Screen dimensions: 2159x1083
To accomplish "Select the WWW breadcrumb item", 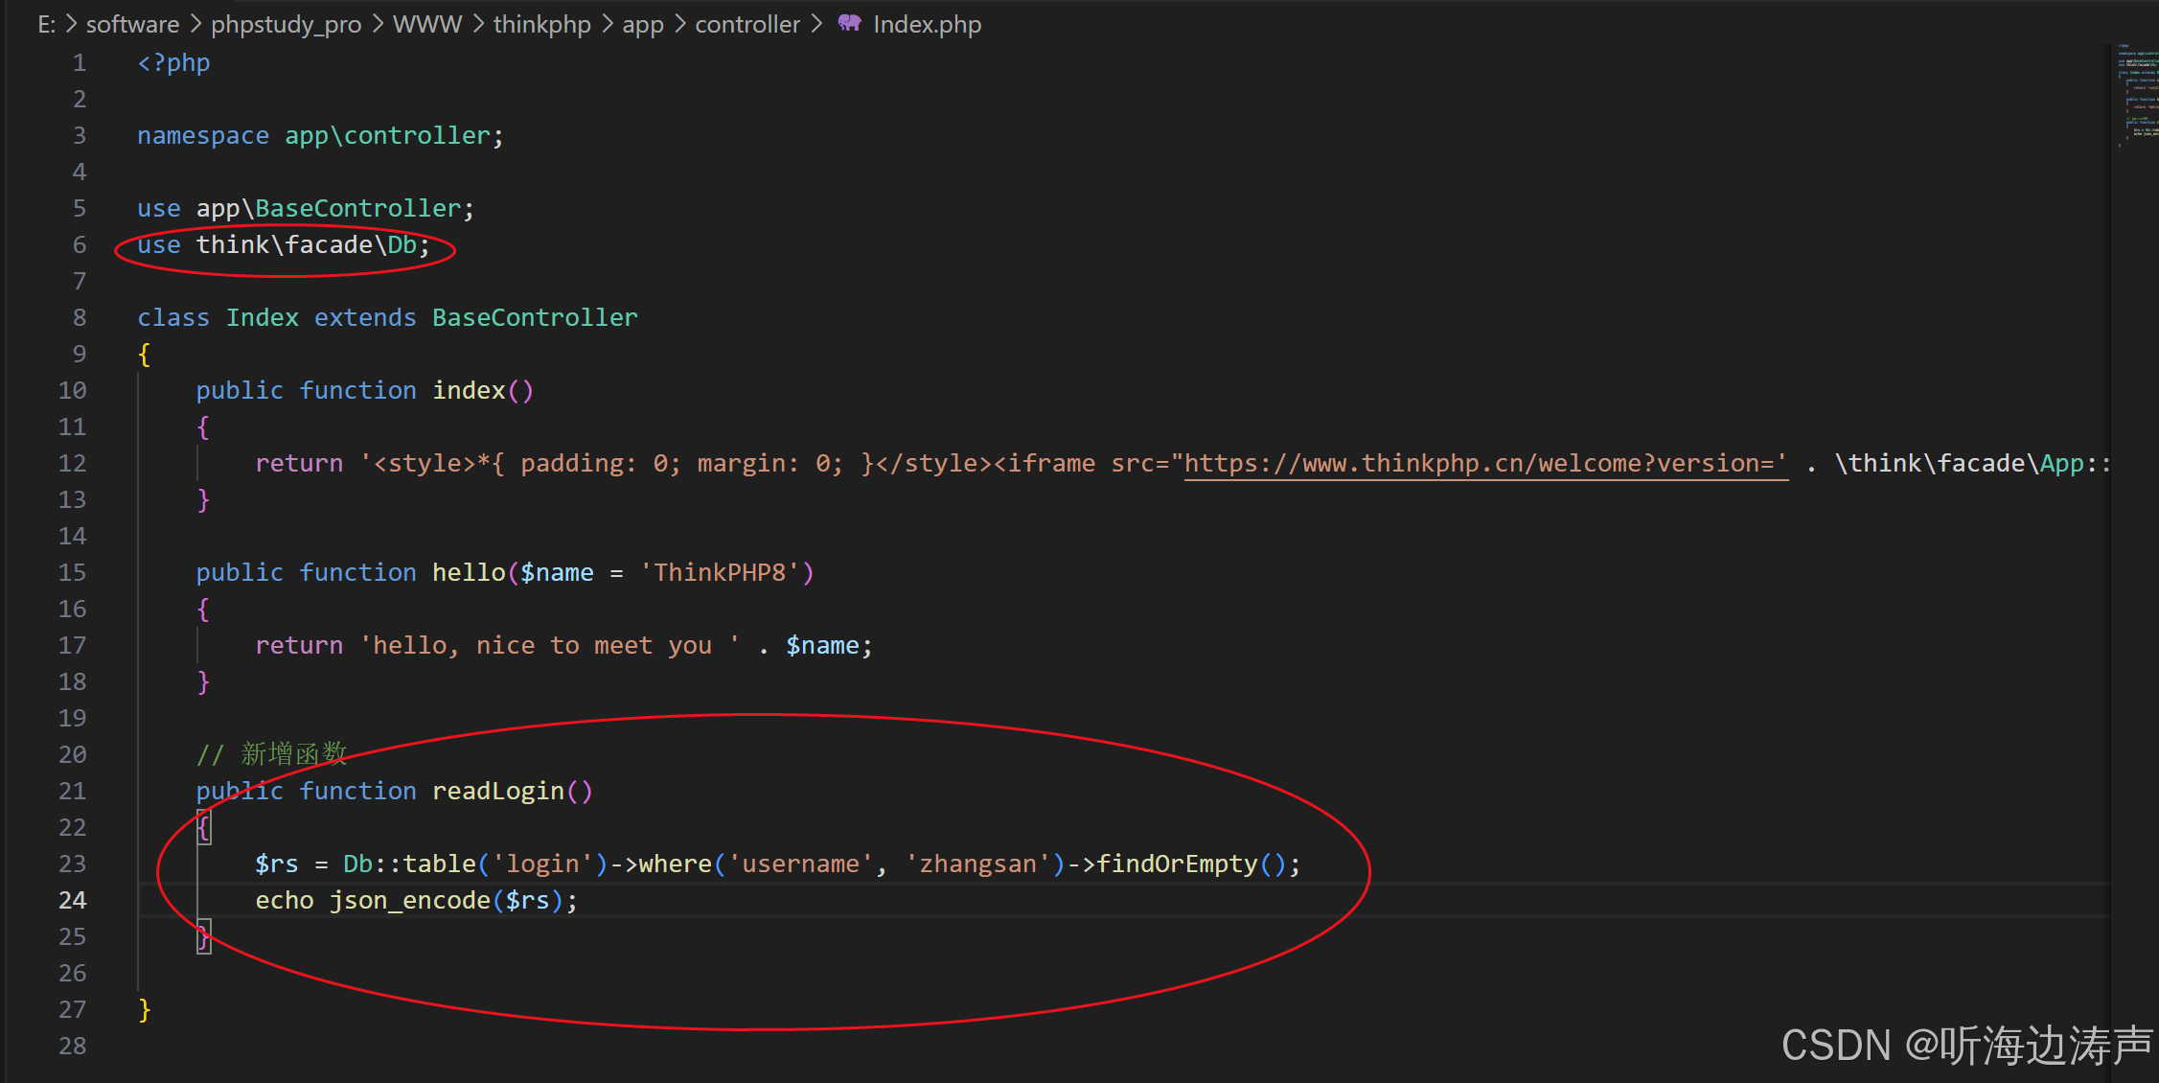I will pos(427,24).
